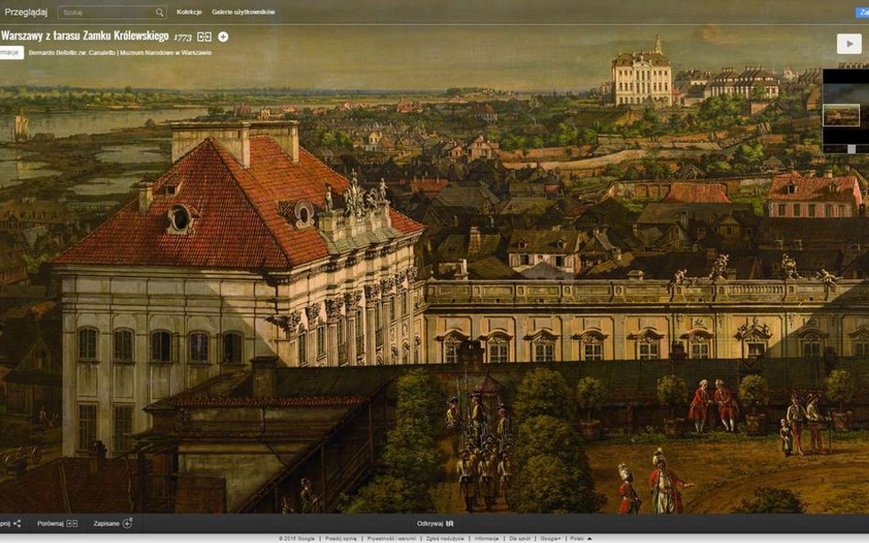Focus the Szukaj search field
This screenshot has width=869, height=543.
coord(112,12)
